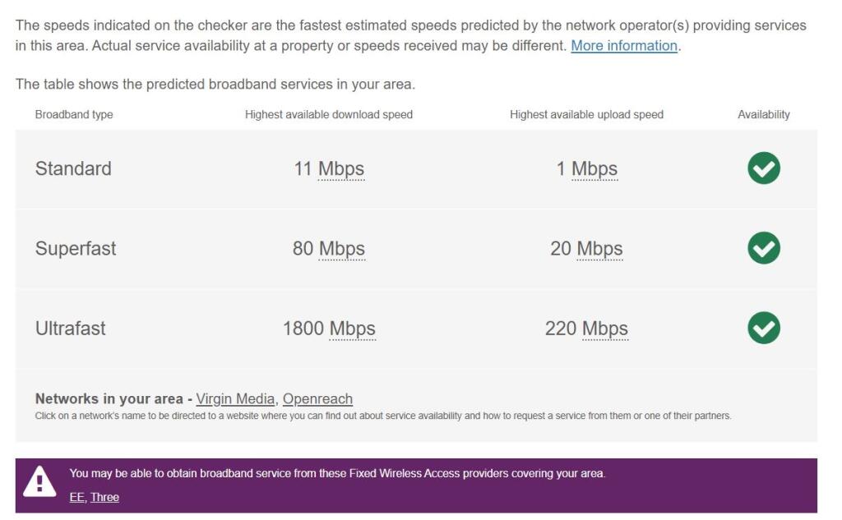Click the Availability column header
This screenshot has height=520, width=842.
[763, 115]
